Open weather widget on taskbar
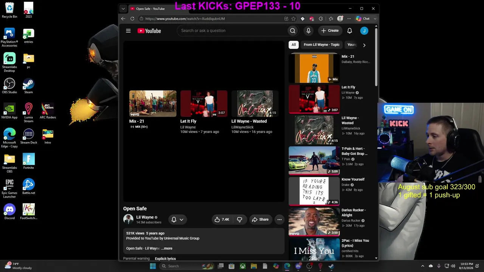This screenshot has width=484, height=272. pyautogui.click(x=18, y=266)
